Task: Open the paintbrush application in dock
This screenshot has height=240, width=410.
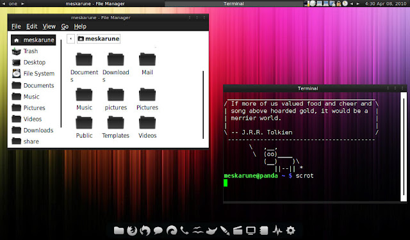Action: 224,230
